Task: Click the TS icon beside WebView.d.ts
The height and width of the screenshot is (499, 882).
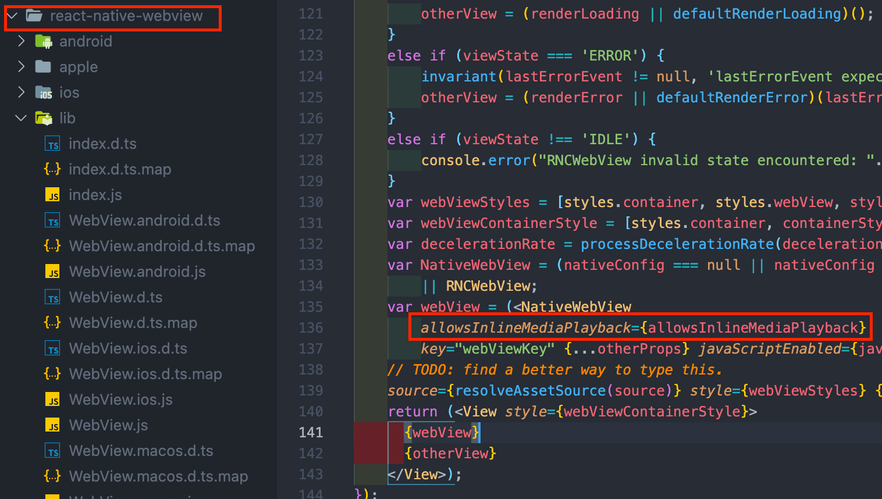Action: coord(52,297)
